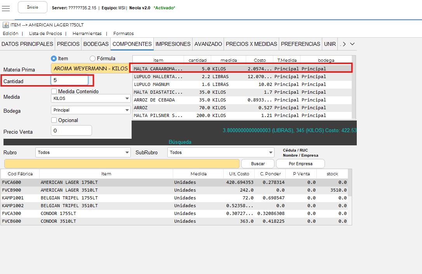This screenshot has height=274, width=422.
Task: Open the hamburger menu icon
Action: (6, 8)
